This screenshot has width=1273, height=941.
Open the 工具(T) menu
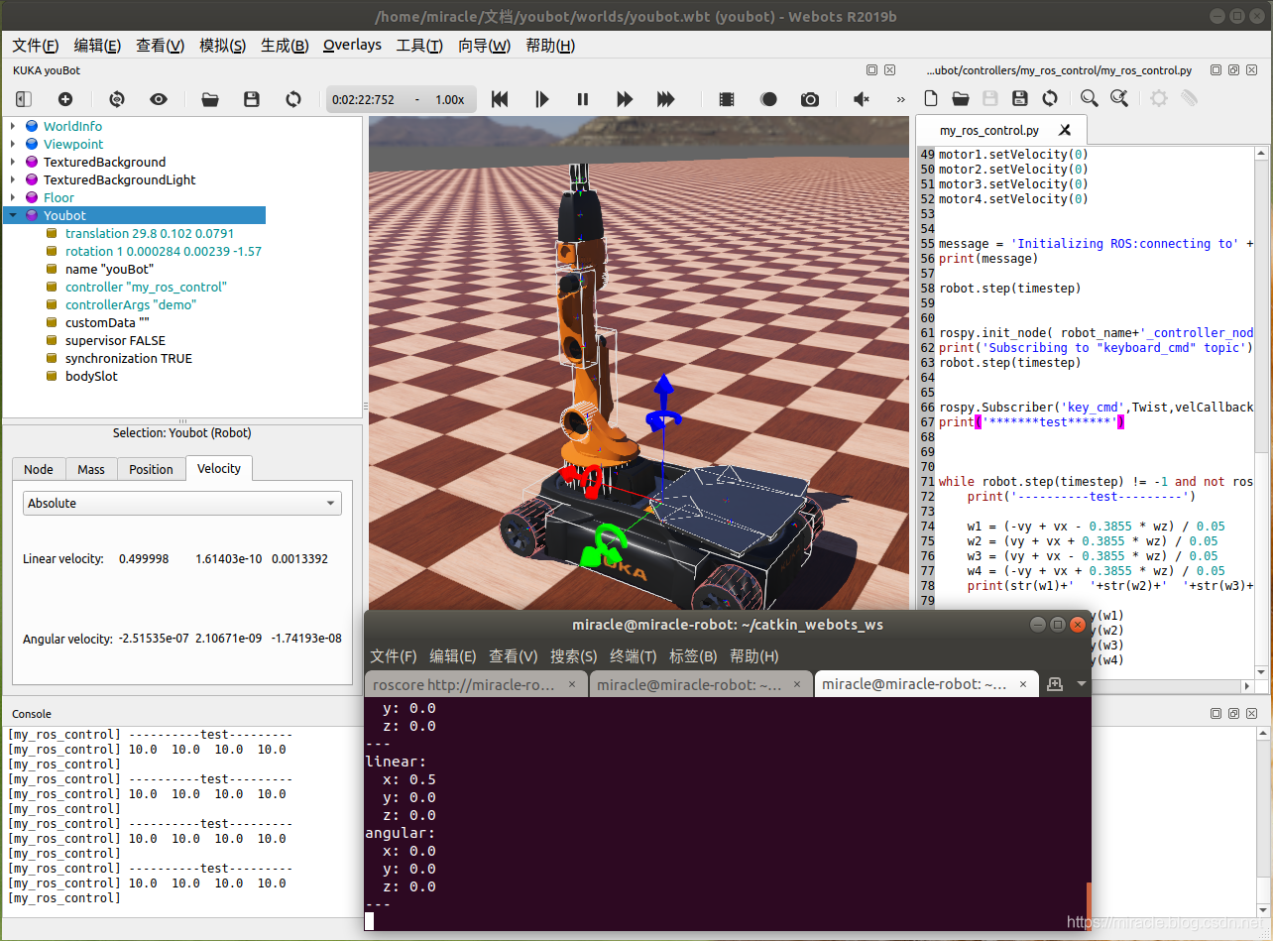419,46
